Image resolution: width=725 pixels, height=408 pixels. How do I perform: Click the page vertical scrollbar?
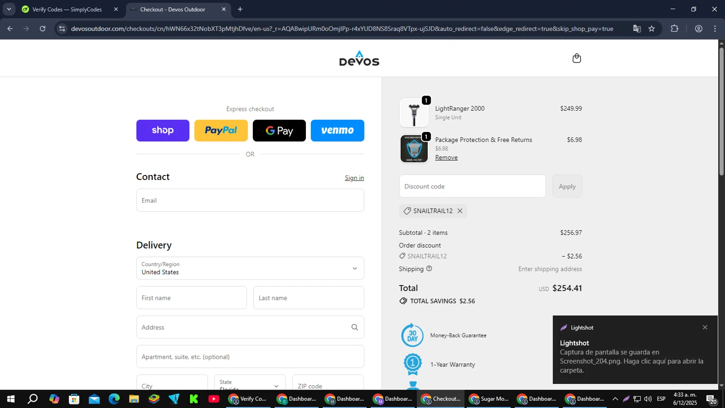click(x=721, y=111)
